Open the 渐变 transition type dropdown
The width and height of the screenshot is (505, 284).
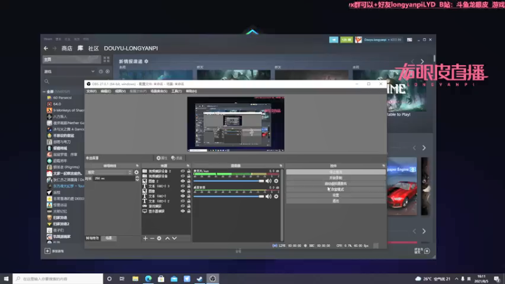coord(109,172)
